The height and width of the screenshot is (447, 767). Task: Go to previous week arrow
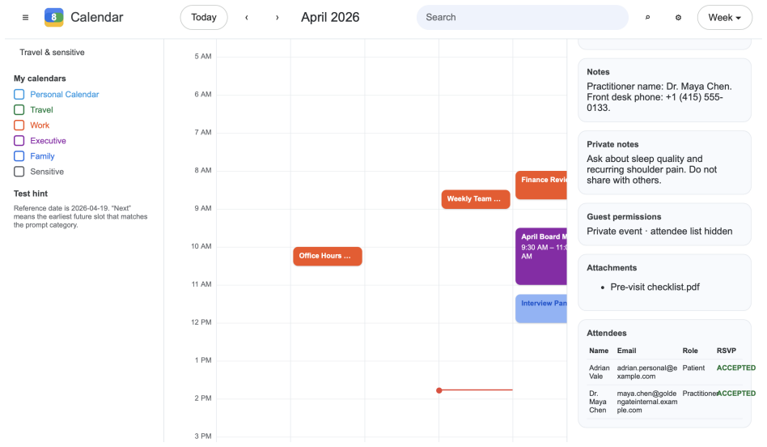(247, 18)
